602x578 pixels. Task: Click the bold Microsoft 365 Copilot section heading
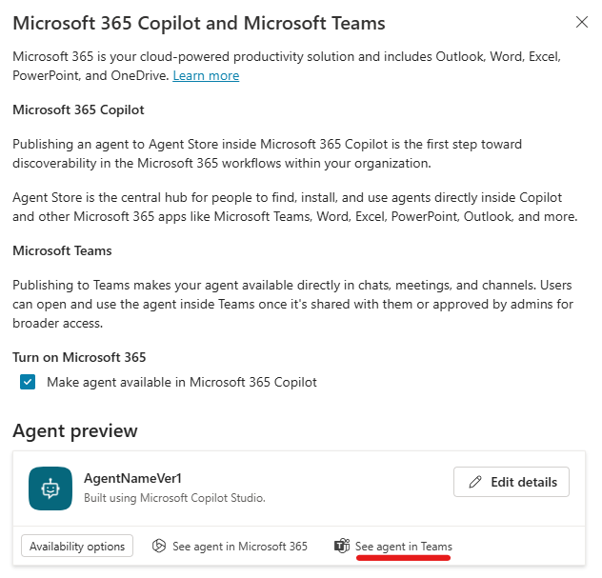[78, 110]
